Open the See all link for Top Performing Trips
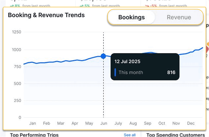 coord(130,135)
